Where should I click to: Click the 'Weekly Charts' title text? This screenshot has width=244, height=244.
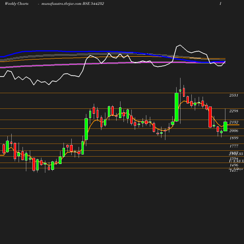click(x=17, y=4)
